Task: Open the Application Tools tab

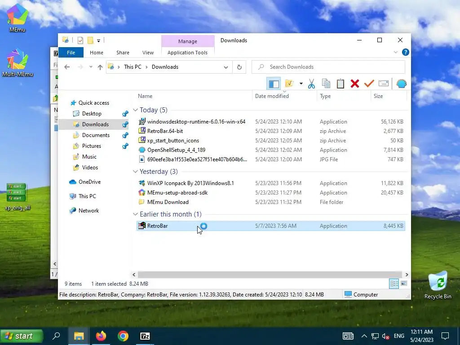Action: point(187,53)
